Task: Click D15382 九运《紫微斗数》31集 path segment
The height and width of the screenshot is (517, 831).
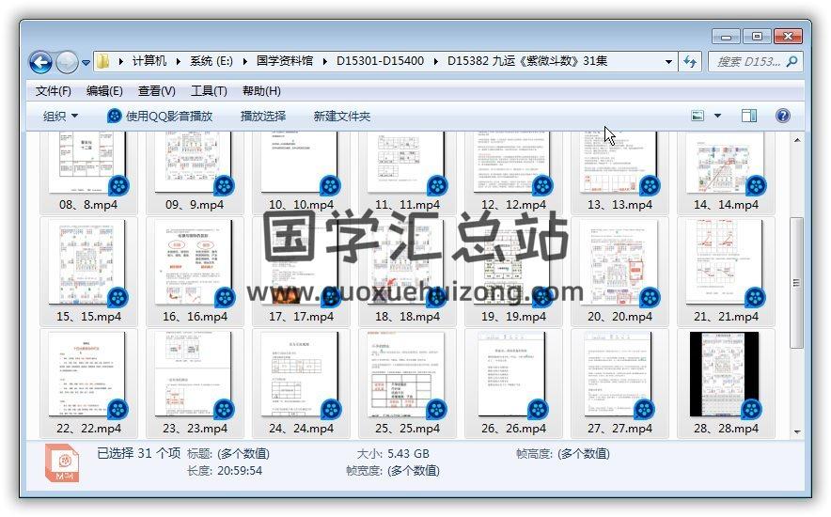Action: tap(527, 61)
